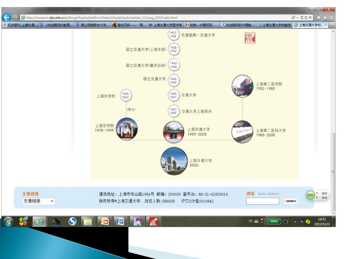This screenshot has height=259, width=345.
Task: Click the red runner logo taskbar icon
Action: coord(154,221)
